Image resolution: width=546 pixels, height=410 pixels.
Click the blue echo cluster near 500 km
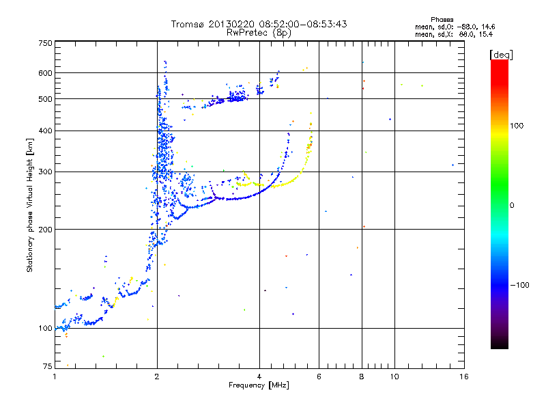[238, 96]
